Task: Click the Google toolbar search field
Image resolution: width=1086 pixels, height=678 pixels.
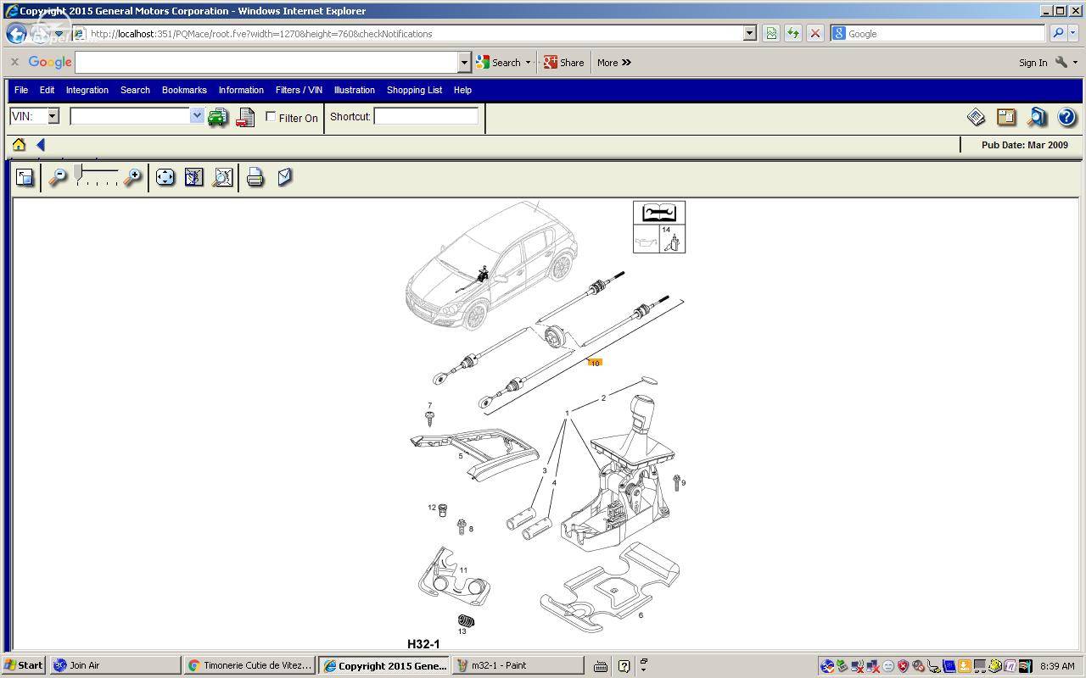Action: coord(267,62)
